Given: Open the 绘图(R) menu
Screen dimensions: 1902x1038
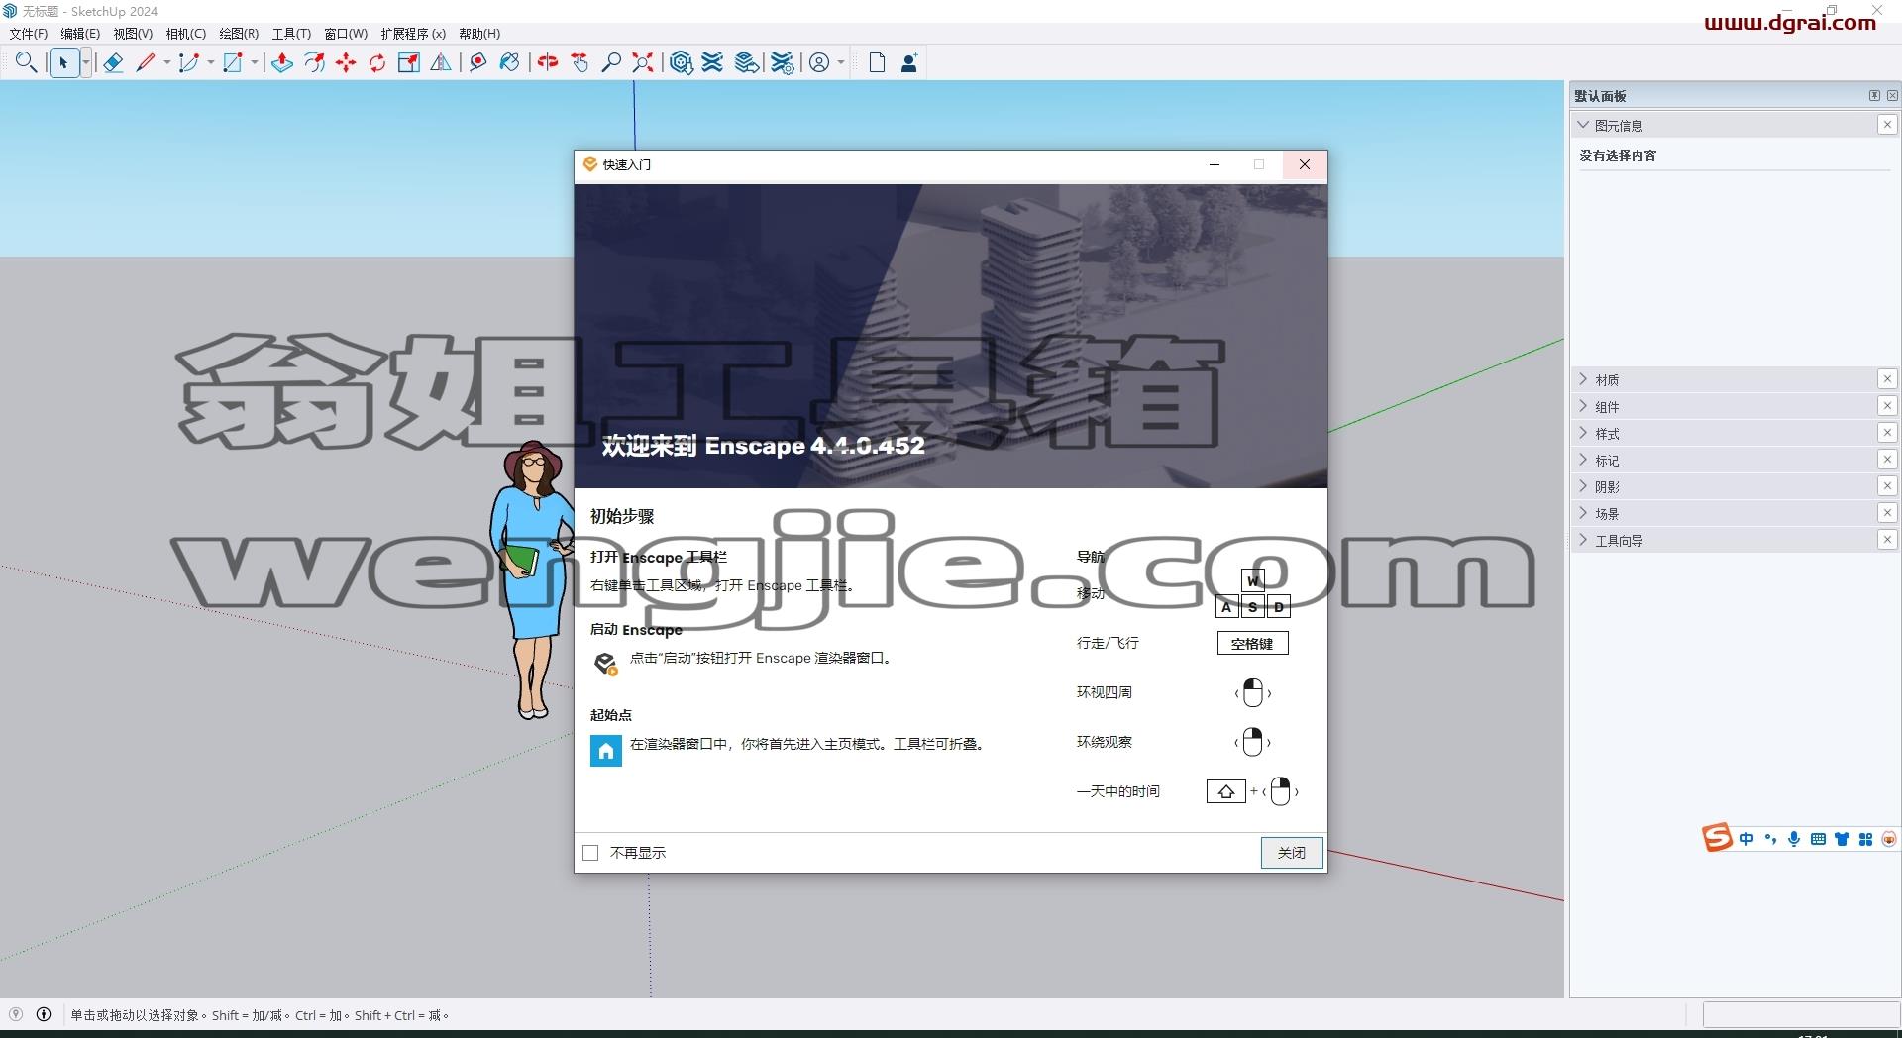Looking at the screenshot, I should coord(239,34).
